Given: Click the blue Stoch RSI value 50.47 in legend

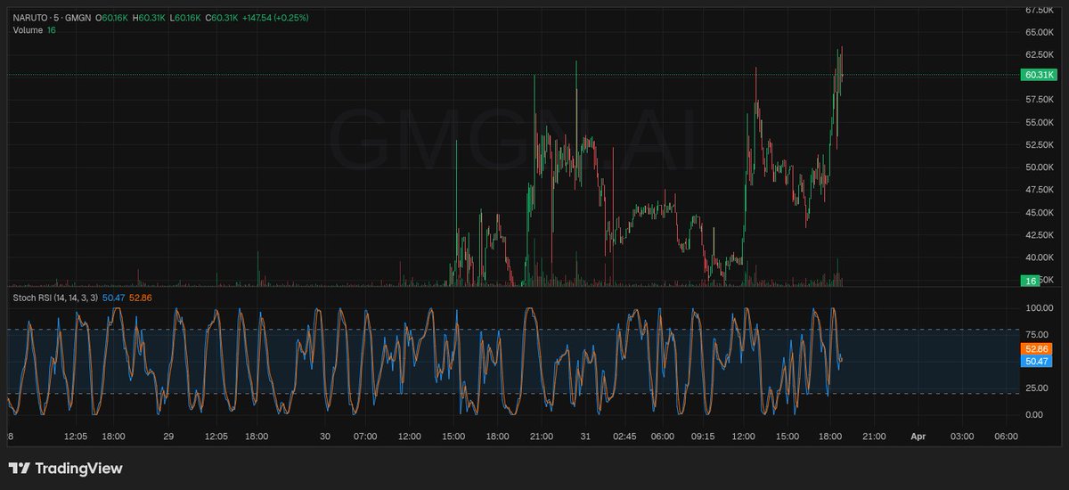Looking at the screenshot, I should [113, 298].
